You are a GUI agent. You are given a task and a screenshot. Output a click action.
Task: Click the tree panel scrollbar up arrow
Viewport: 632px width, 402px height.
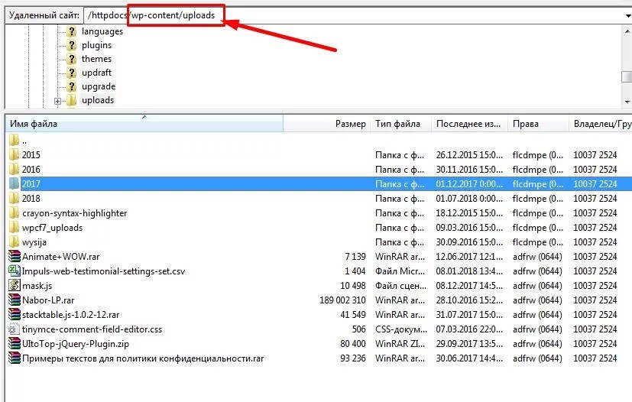point(627,31)
